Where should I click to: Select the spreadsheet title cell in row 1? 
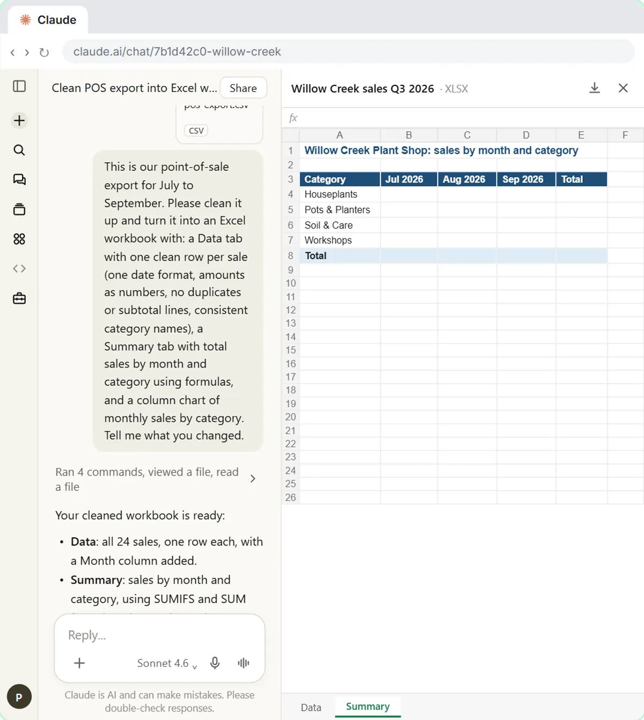(441, 150)
